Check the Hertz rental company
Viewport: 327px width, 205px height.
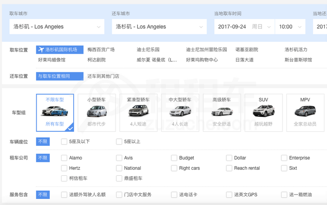pyautogui.click(x=64, y=168)
